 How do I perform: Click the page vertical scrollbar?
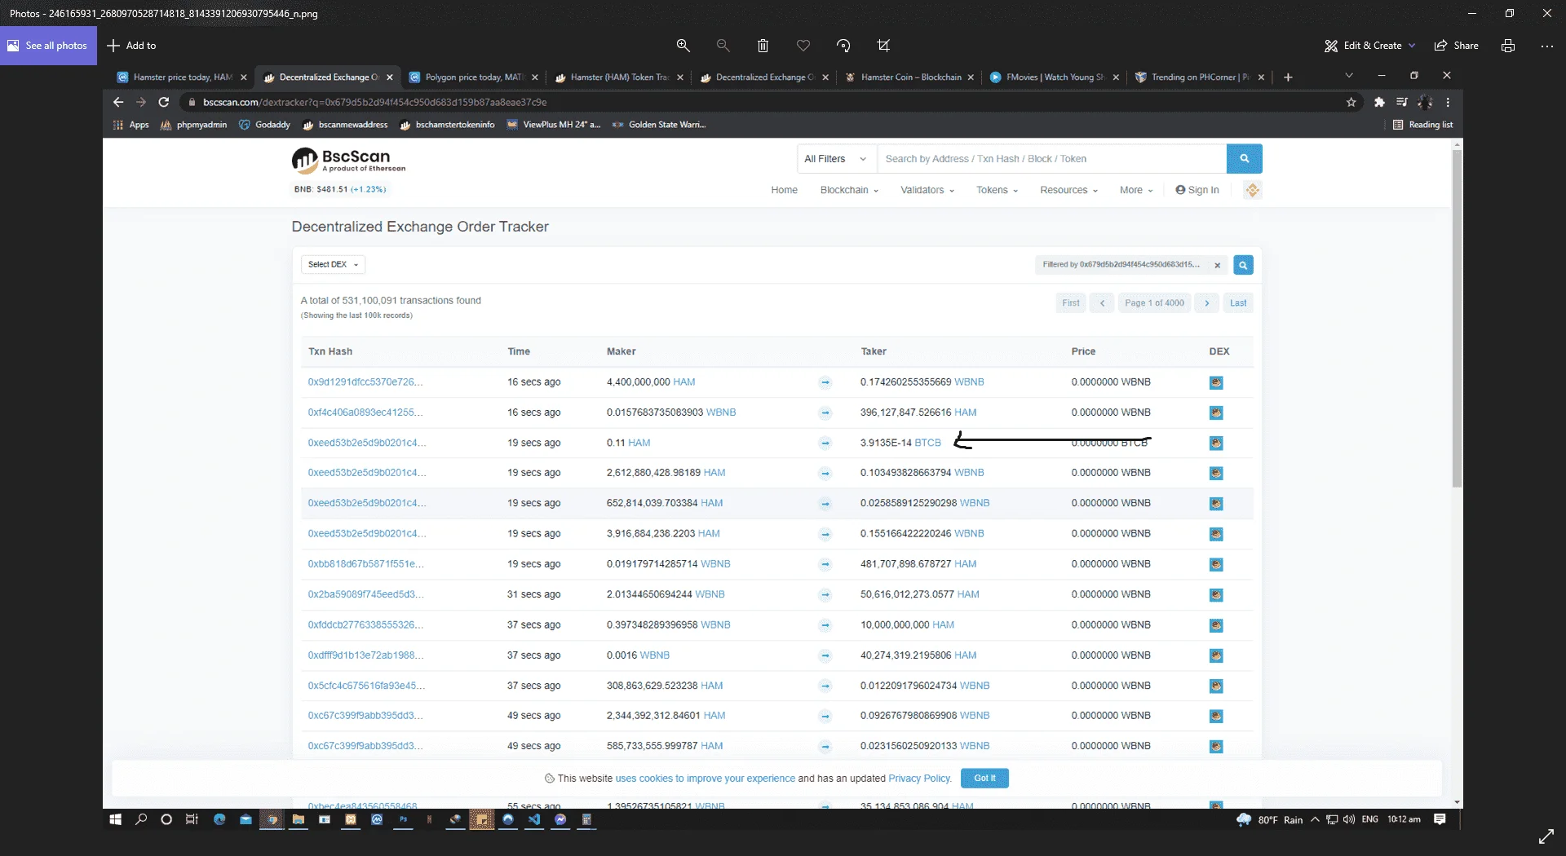[x=1458, y=318]
